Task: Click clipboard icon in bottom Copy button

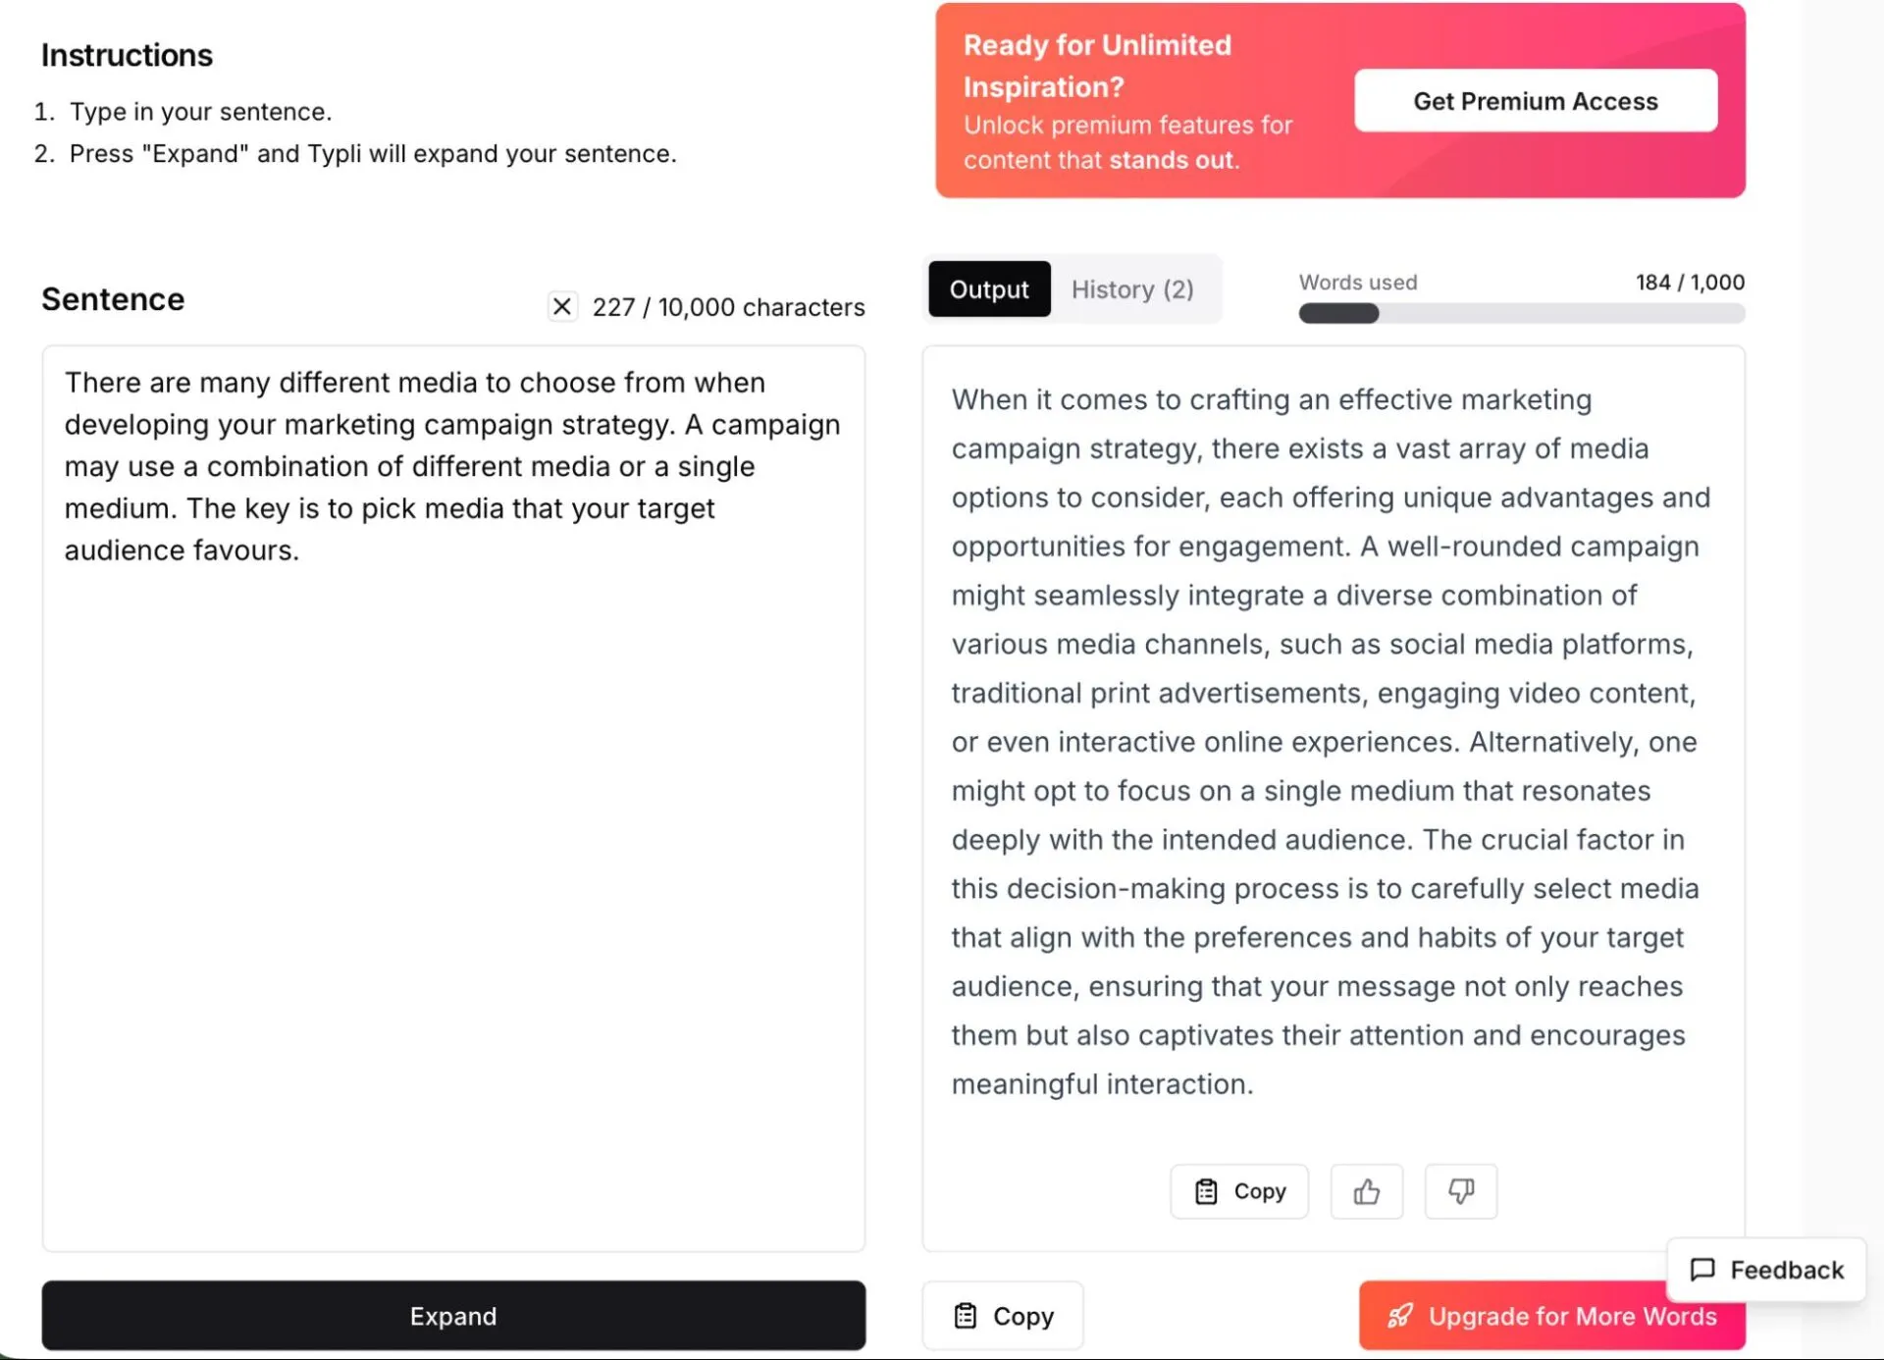Action: (x=966, y=1316)
